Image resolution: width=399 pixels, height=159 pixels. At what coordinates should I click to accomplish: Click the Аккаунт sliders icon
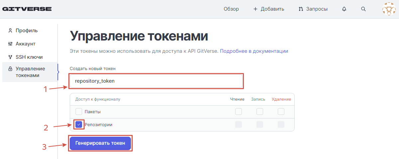coord(10,44)
